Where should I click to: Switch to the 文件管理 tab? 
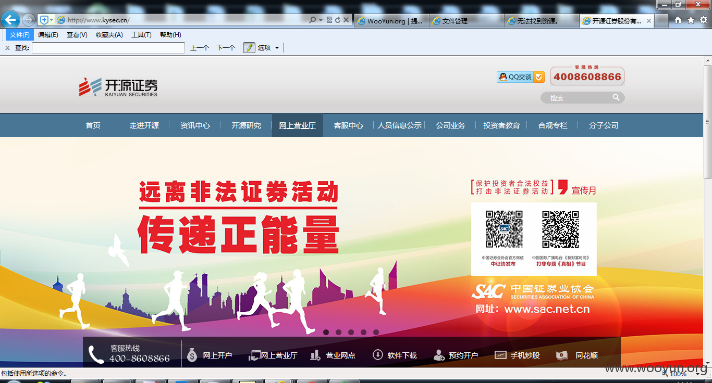[x=467, y=21]
